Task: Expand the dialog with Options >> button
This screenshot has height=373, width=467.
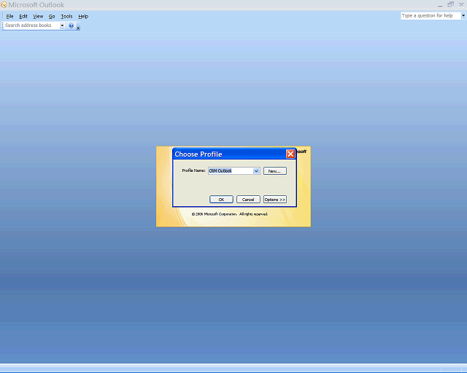Action: [275, 200]
